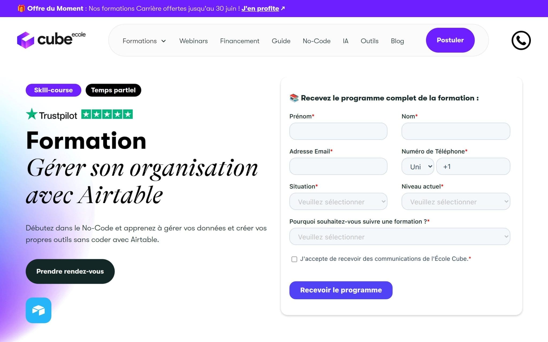Click the Skill-course tag
This screenshot has height=342, width=548.
pyautogui.click(x=54, y=90)
